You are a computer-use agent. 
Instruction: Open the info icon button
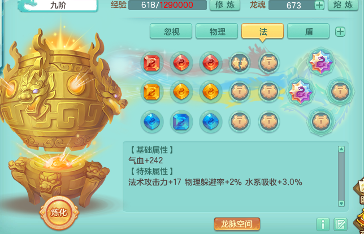(x=323, y=224)
